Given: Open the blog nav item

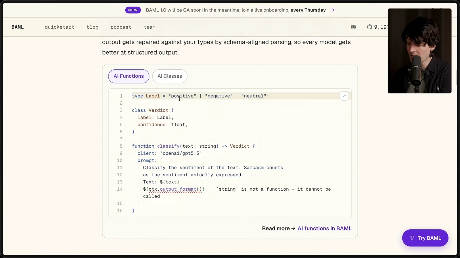Looking at the screenshot, I should tap(93, 27).
